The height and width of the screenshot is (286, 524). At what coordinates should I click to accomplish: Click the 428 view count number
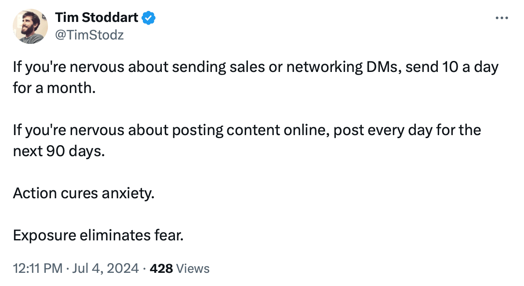[x=161, y=268]
